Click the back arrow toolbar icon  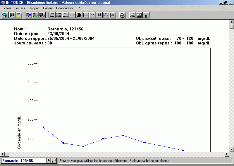point(5,15)
